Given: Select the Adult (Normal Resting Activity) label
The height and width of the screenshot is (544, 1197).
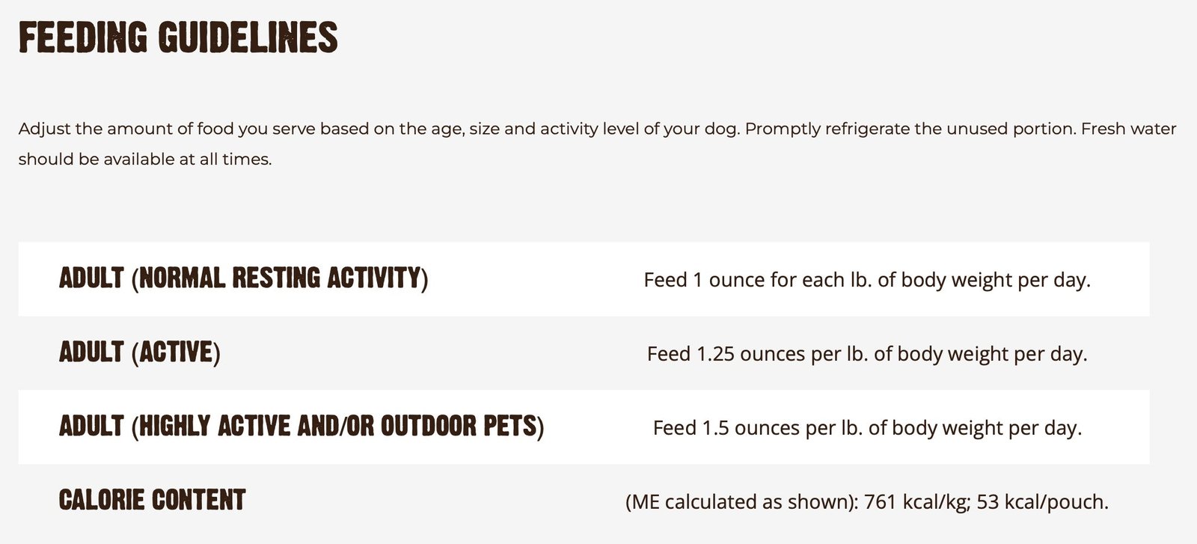Looking at the screenshot, I should coord(243,278).
